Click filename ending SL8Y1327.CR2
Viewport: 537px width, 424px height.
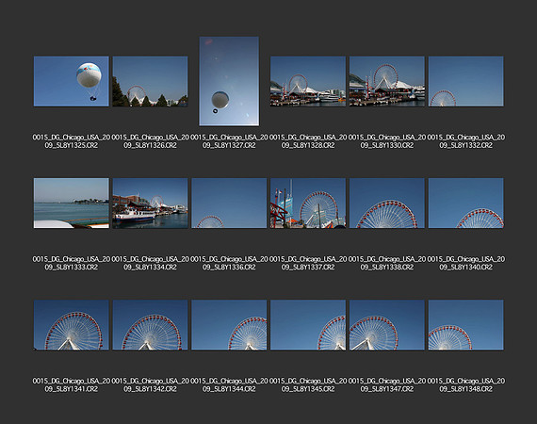[229, 141]
